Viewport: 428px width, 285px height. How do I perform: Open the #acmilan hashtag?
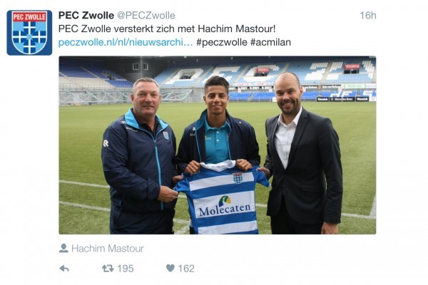pos(270,42)
